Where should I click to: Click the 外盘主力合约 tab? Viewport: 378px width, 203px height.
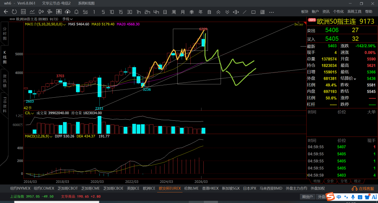[296, 189]
